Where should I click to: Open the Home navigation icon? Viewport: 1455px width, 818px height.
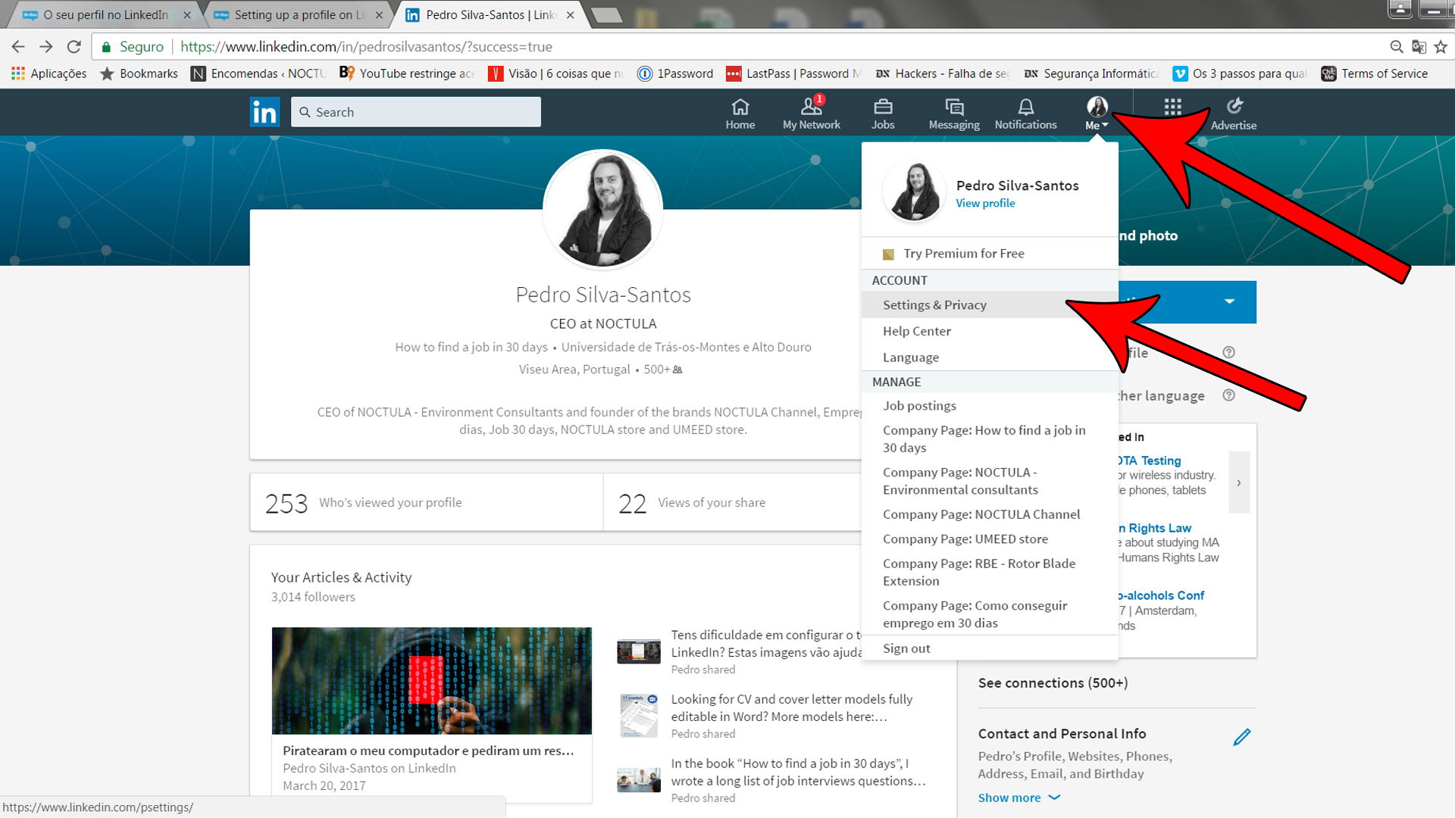pyautogui.click(x=740, y=114)
